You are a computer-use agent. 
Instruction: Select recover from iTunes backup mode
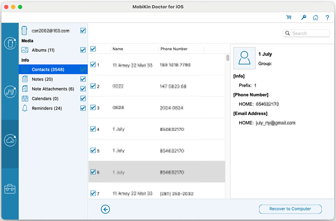[x=10, y=92]
